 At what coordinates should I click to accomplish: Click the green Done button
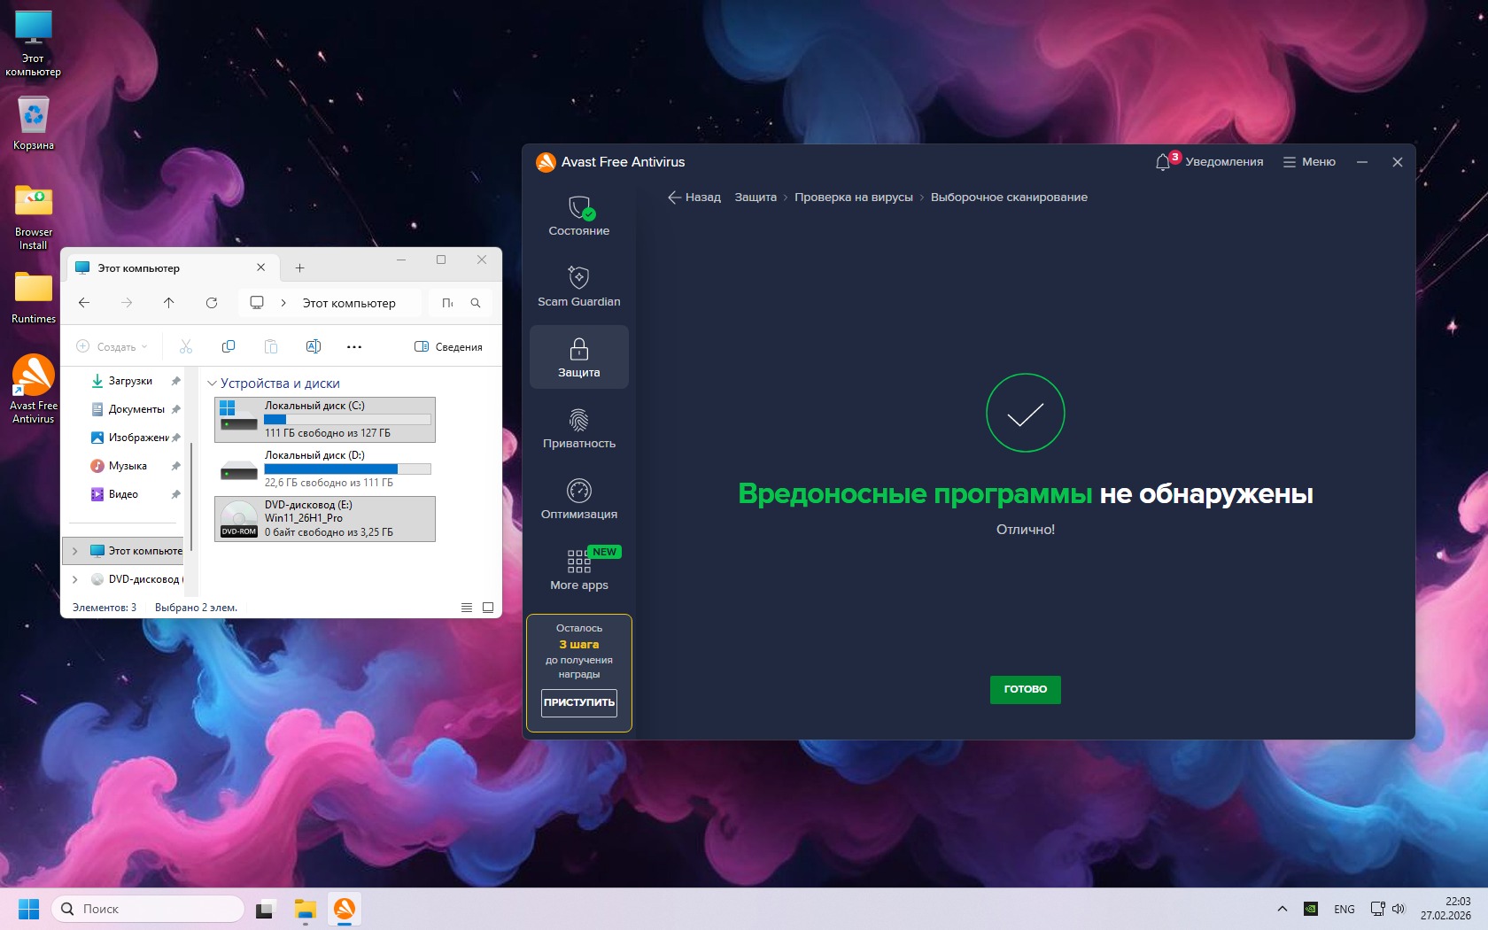(1025, 689)
